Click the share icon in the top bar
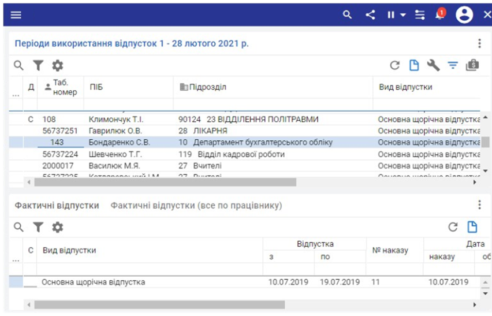This screenshot has height=316, width=492. (x=370, y=15)
